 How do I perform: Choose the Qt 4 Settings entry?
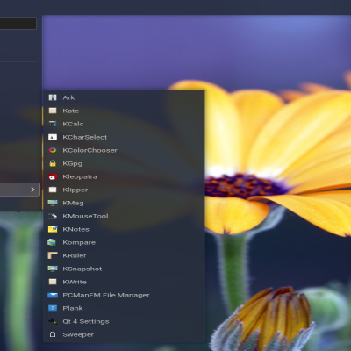click(x=124, y=321)
